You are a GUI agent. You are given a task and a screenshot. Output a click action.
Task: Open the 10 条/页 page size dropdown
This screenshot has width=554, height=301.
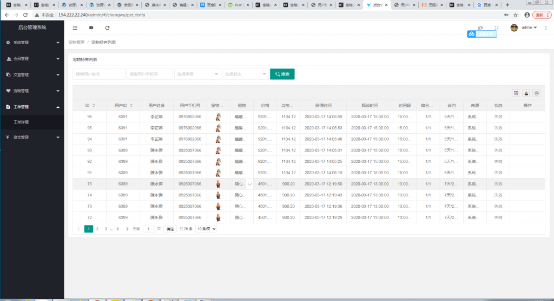(206, 229)
